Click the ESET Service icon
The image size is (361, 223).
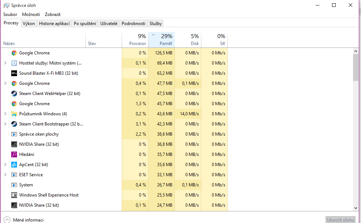click(x=14, y=175)
